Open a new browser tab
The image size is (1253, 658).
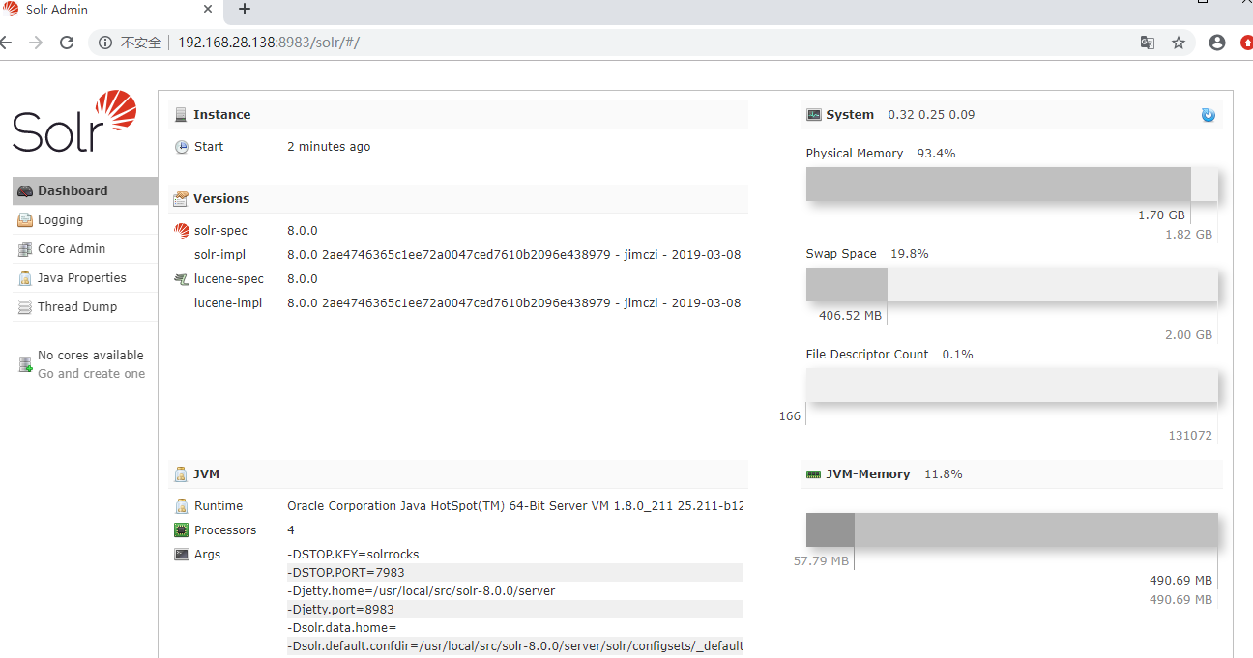244,11
